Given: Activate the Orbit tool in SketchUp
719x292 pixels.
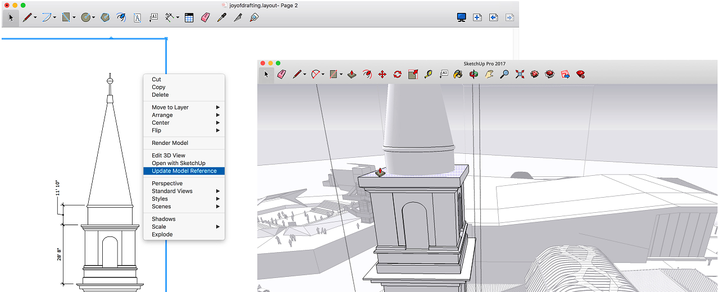Looking at the screenshot, I should (x=474, y=74).
